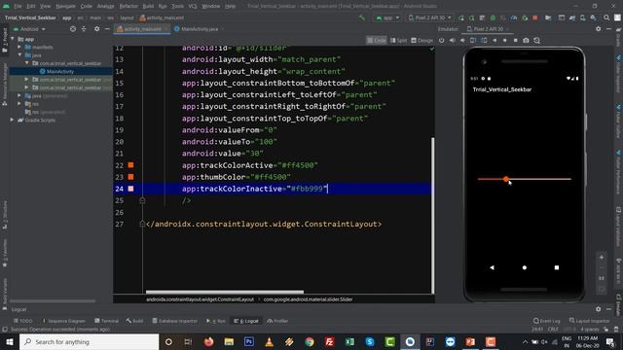Fold the Slider tag at line 25
The width and height of the screenshot is (623, 350).
142,200
